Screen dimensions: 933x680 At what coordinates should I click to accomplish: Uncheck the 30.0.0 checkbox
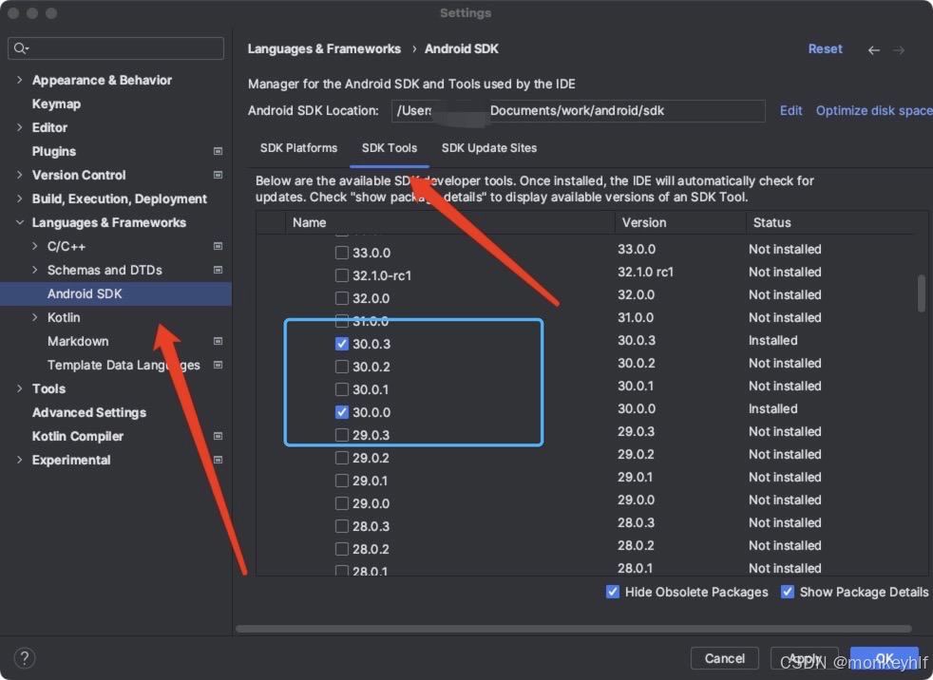[341, 412]
